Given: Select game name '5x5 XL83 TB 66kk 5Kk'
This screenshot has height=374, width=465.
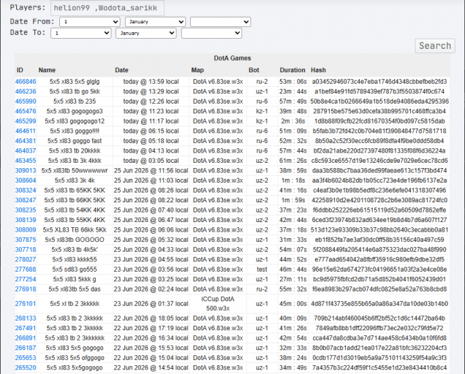Looking at the screenshot, I should [x=75, y=230].
